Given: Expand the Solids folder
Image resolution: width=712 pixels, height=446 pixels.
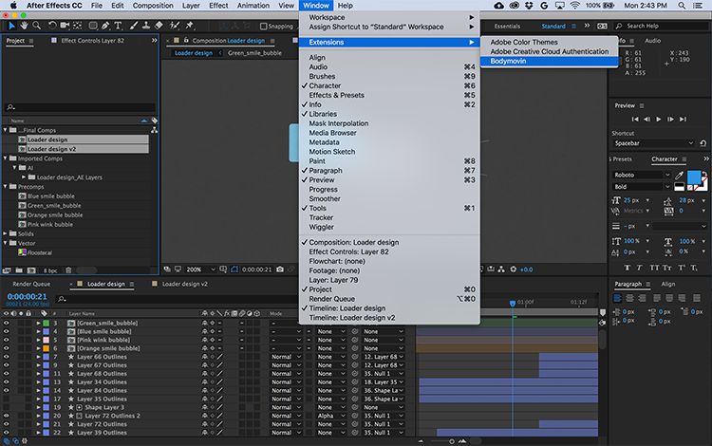Looking at the screenshot, I should click(6, 233).
